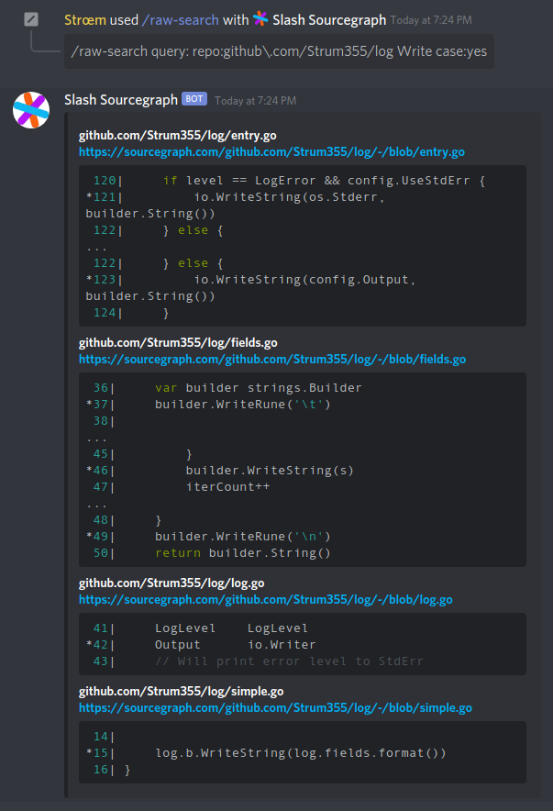This screenshot has width=553, height=811.
Task: Click line 49 builder.WriteRune('\n')
Action: click(208, 537)
